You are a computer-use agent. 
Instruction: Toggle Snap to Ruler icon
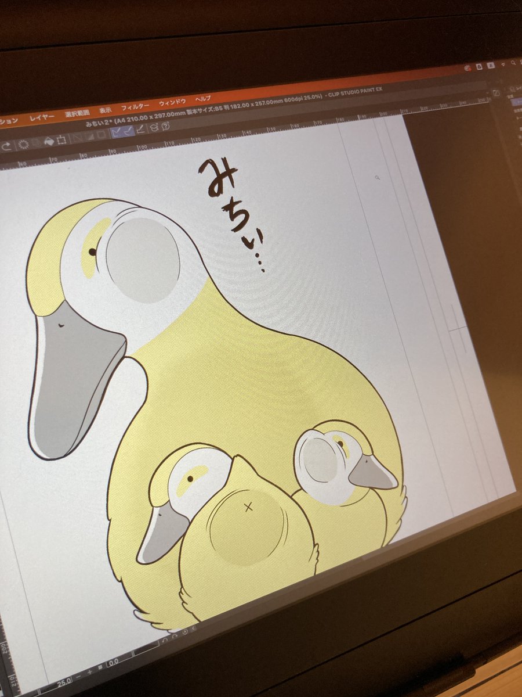click(117, 133)
